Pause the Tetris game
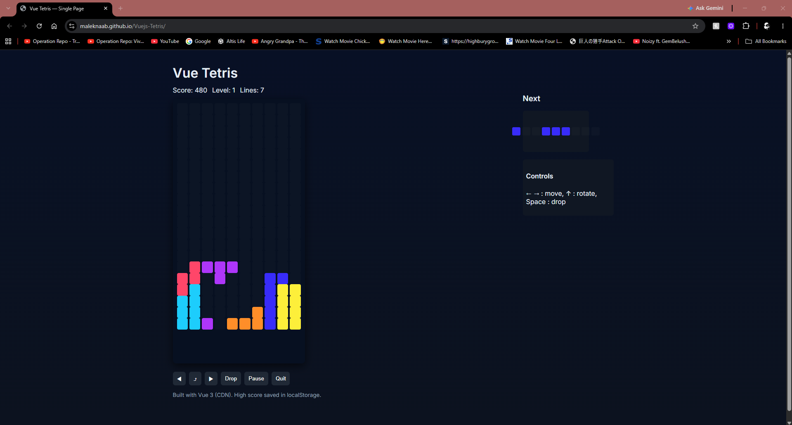This screenshot has width=792, height=425. click(256, 379)
